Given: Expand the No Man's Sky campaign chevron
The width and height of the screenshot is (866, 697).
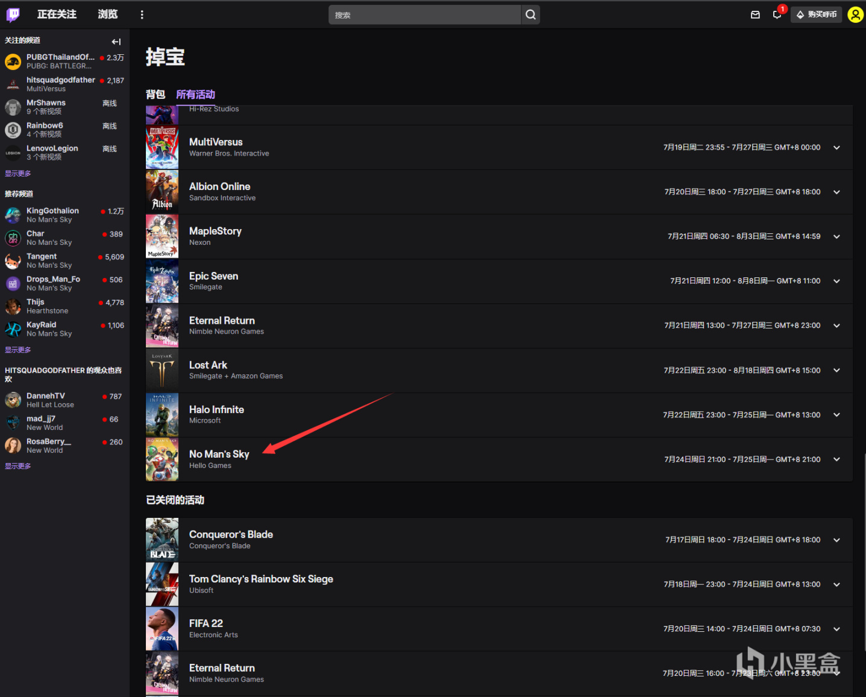Looking at the screenshot, I should coord(836,459).
